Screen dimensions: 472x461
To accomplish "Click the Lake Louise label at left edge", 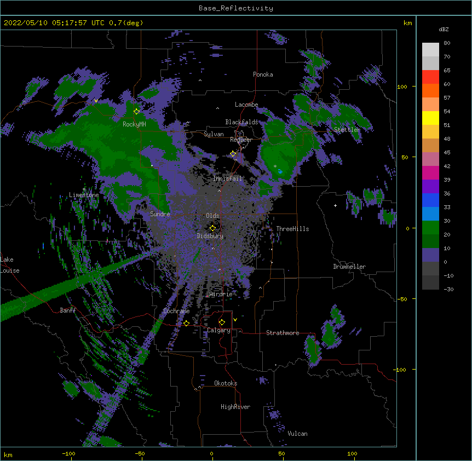I will pyautogui.click(x=10, y=265).
